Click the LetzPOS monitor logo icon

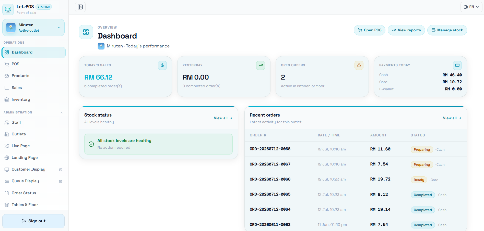(x=8, y=9)
